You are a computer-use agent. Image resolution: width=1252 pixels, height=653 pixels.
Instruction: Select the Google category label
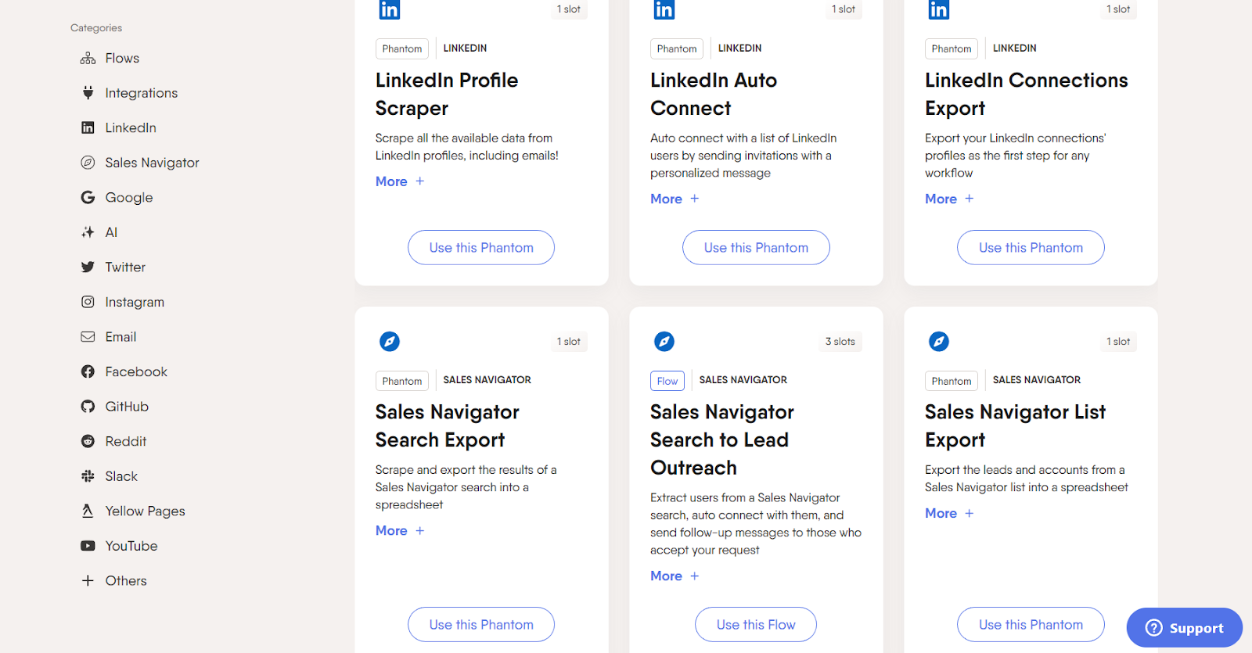pyautogui.click(x=129, y=197)
